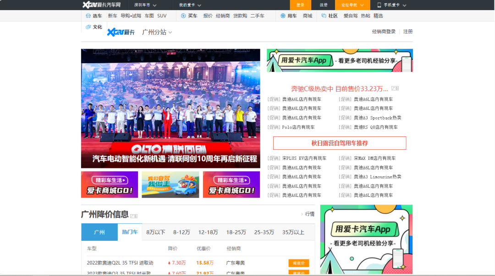
Task: Switch to the 25-35万 price tab
Action: click(x=264, y=232)
